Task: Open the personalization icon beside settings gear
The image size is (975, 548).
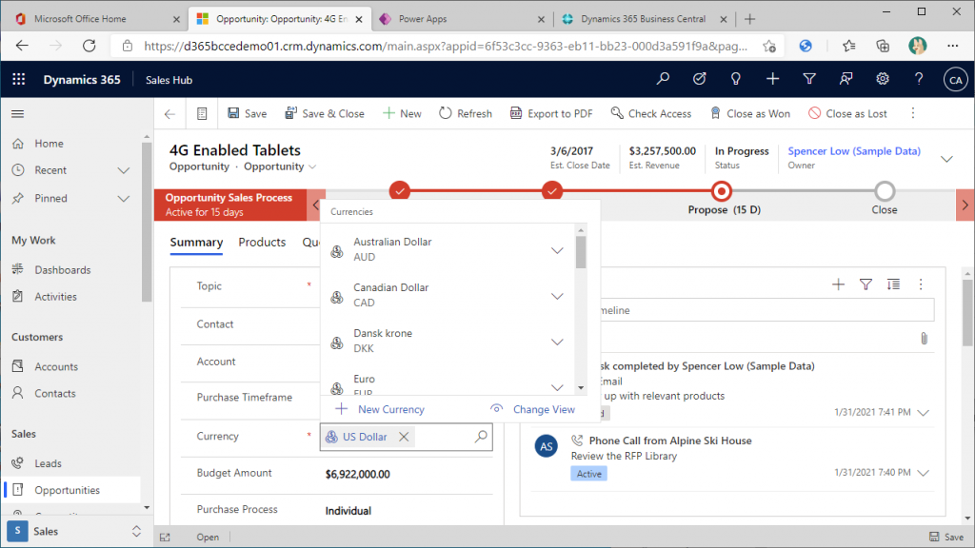Action: pos(846,79)
